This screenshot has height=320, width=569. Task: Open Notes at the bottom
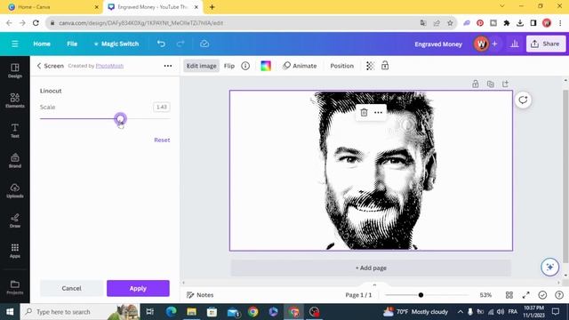[200, 295]
